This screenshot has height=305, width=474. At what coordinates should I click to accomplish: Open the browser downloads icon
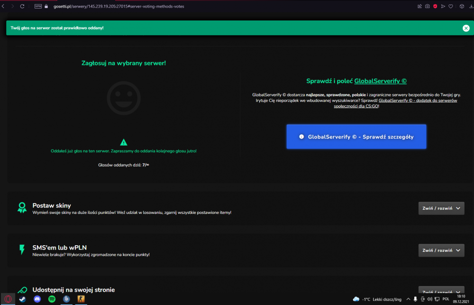471,6
